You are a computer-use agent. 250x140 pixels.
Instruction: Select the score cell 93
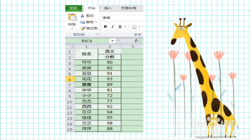110,79
